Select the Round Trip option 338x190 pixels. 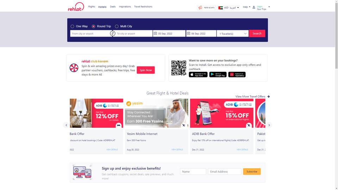pos(101,26)
